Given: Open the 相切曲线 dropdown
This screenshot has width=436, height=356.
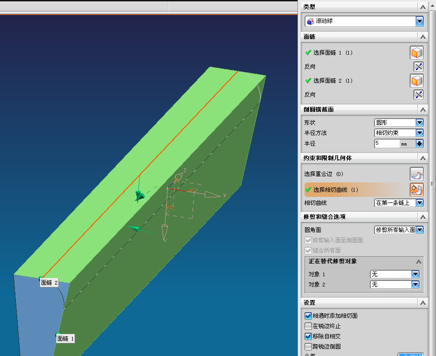Looking at the screenshot, I should [x=420, y=203].
